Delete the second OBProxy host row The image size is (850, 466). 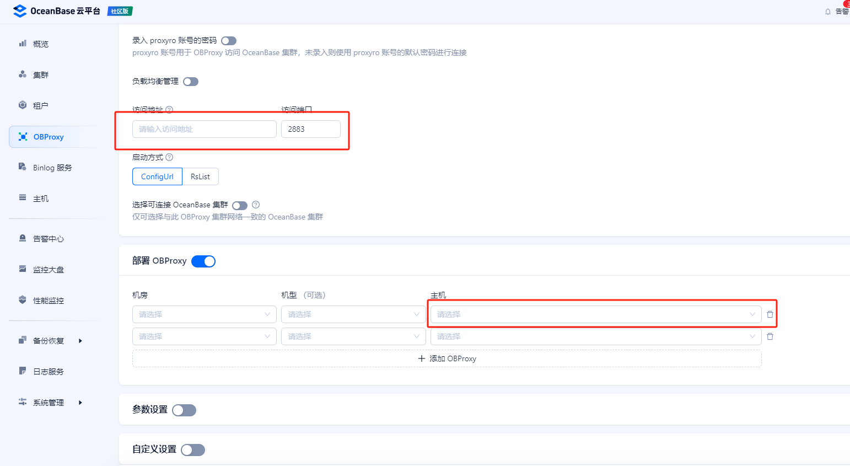click(x=770, y=336)
